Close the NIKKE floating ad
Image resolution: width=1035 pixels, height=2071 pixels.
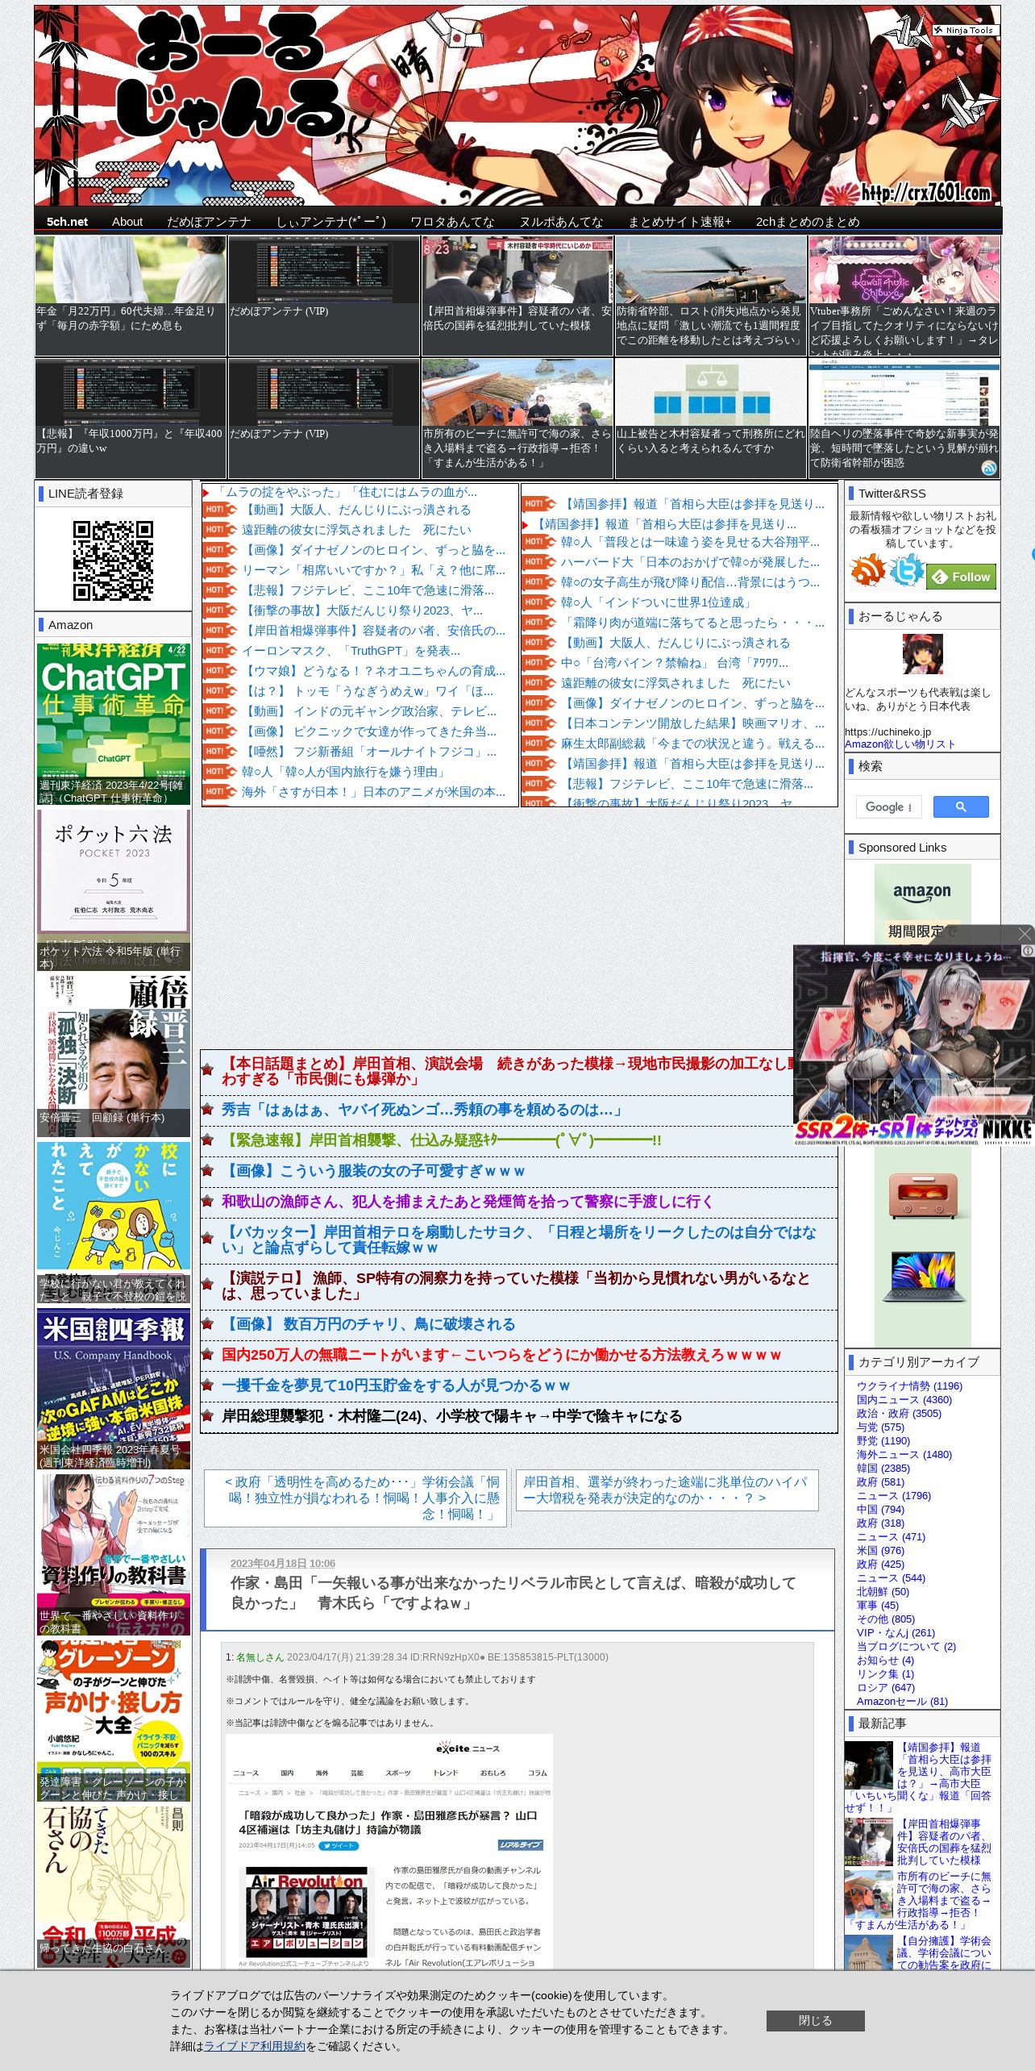(1025, 933)
